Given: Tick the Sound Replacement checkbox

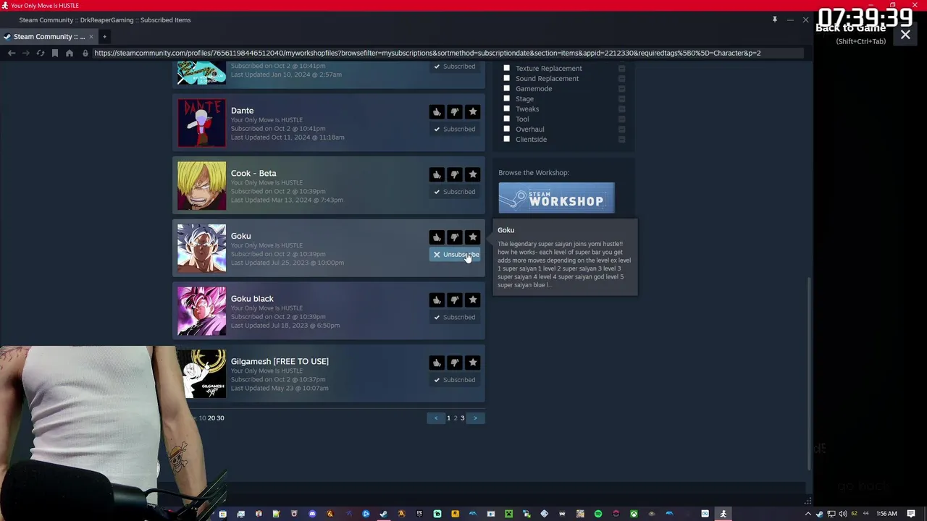Looking at the screenshot, I should pos(507,78).
